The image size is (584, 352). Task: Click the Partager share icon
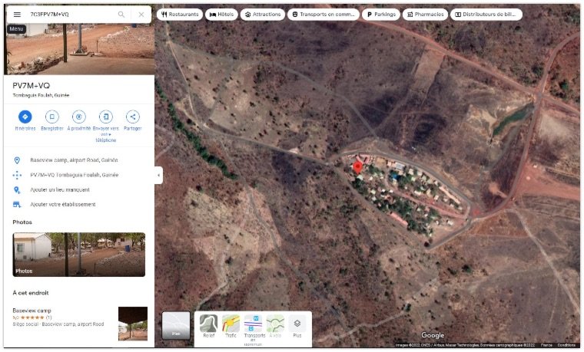point(133,117)
